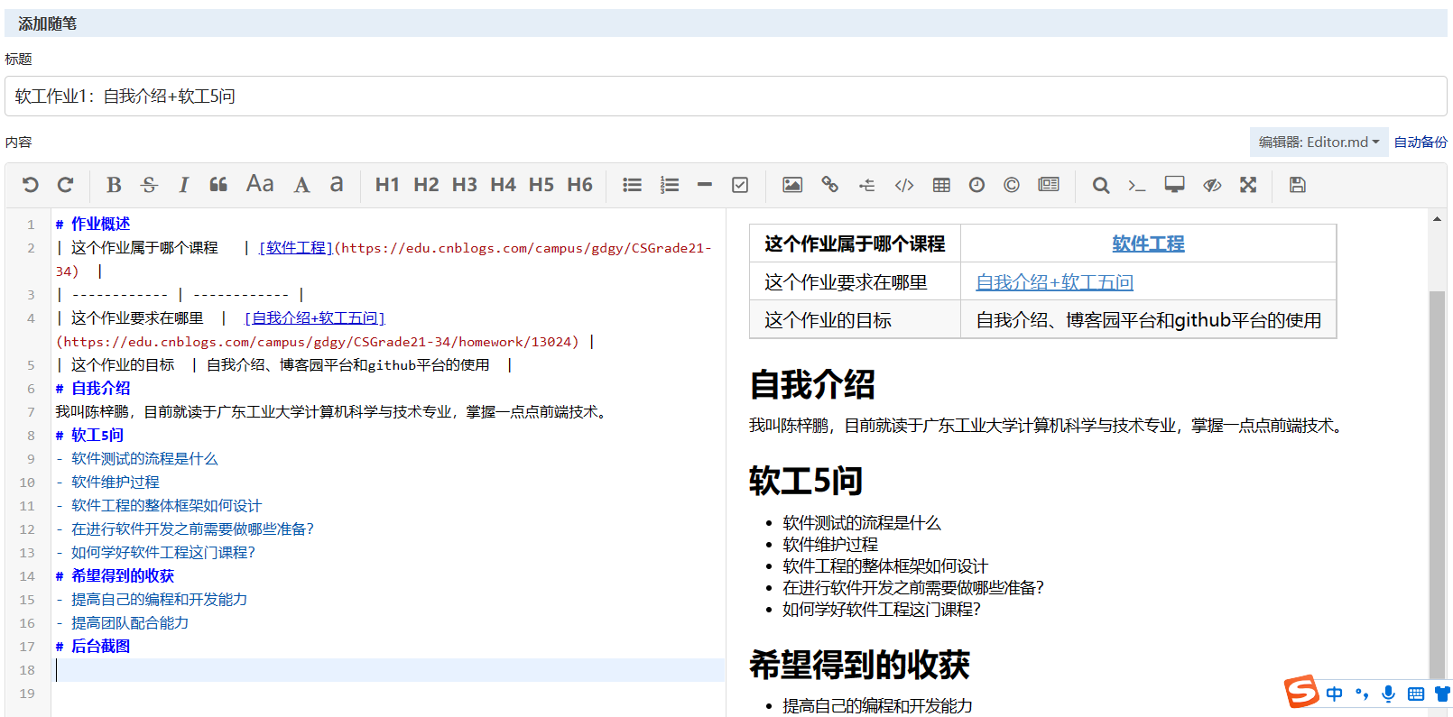This screenshot has width=1453, height=717.
Task: Insert inline code with the </> icon
Action: click(x=904, y=185)
